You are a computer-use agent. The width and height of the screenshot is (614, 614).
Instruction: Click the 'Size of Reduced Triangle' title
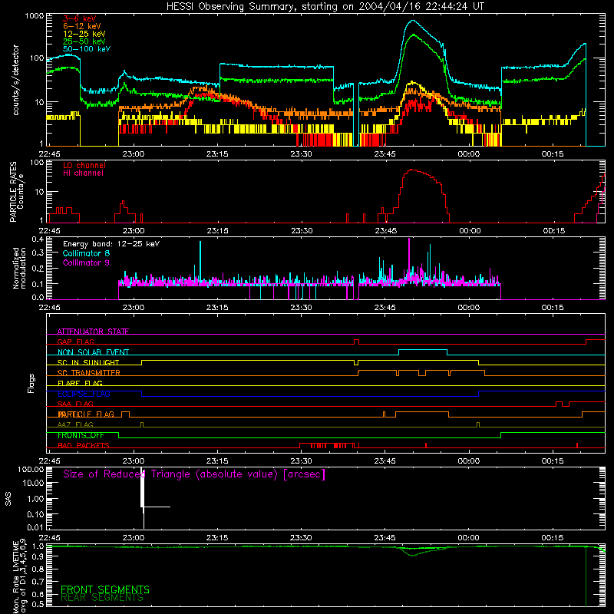point(194,474)
